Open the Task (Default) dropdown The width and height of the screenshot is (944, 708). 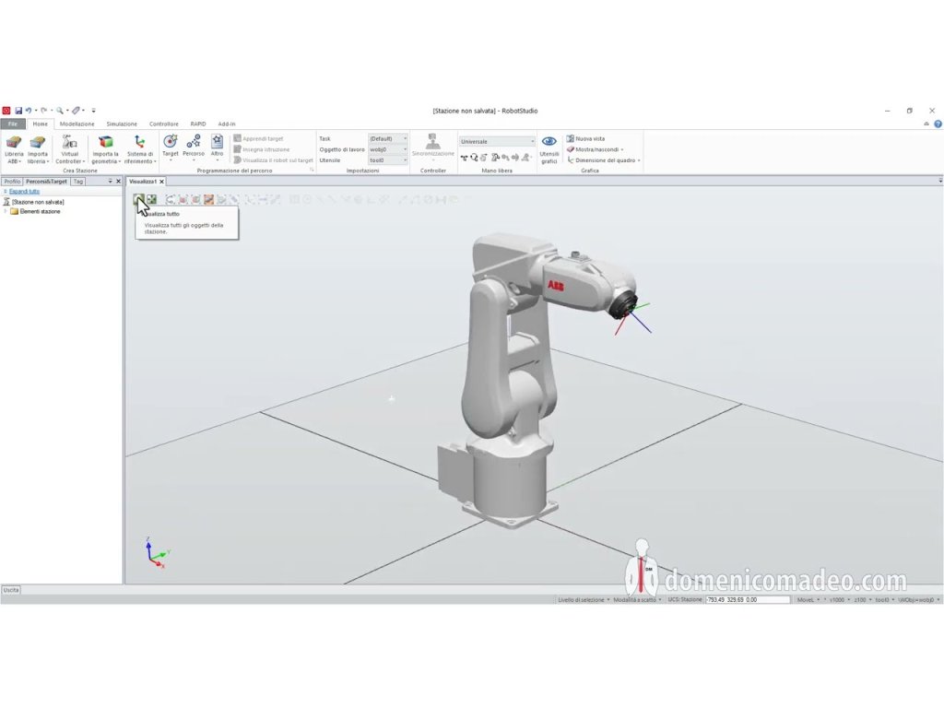(x=388, y=138)
